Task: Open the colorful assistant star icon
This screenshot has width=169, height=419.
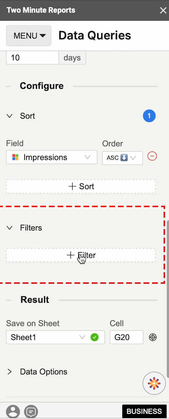Action: tap(154, 383)
